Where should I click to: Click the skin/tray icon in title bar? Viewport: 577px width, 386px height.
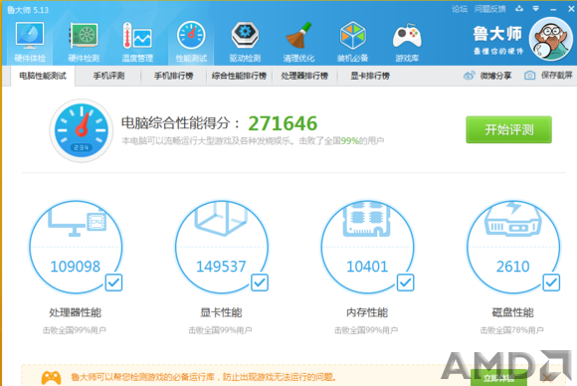pyautogui.click(x=519, y=9)
